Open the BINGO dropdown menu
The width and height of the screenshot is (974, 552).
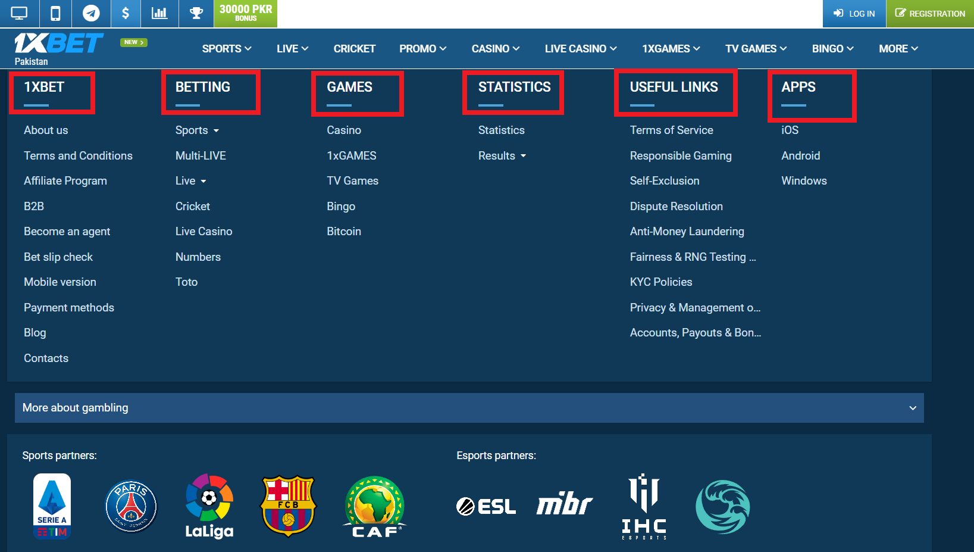click(833, 49)
